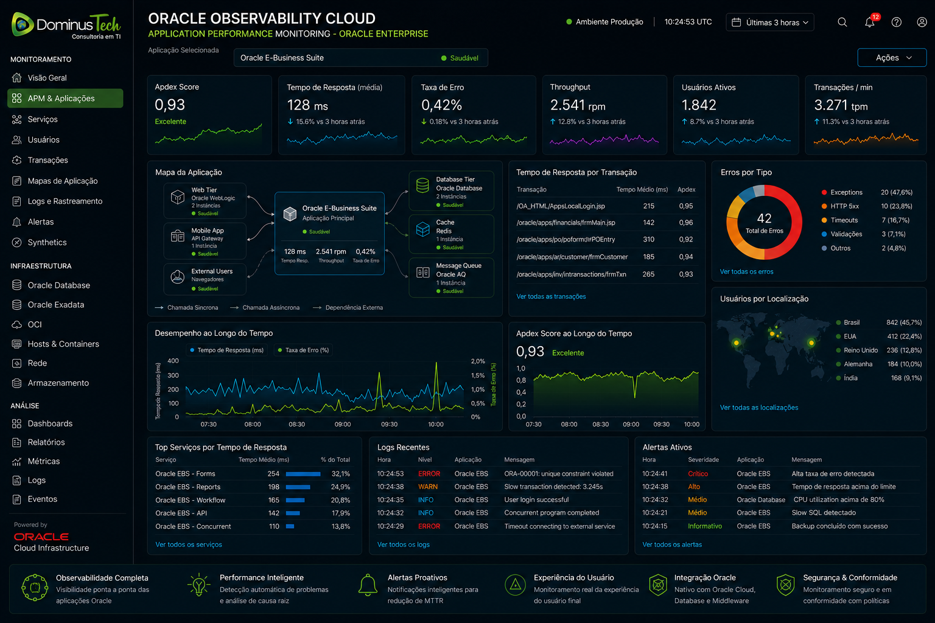Click Ver todos os logs link
935x623 pixels.
pyautogui.click(x=404, y=545)
